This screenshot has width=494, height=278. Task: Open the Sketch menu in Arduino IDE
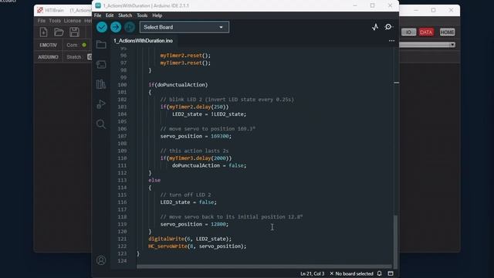pyautogui.click(x=125, y=15)
